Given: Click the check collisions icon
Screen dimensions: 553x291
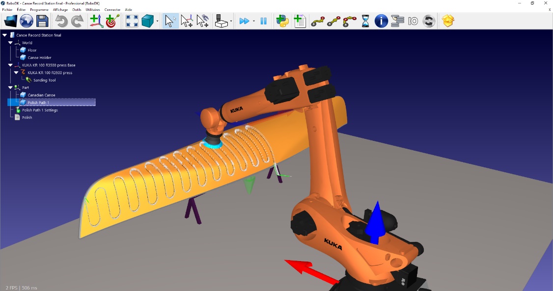Looking at the screenshot, I should point(221,21).
